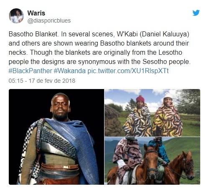Screen dimensions: 209x191
Task: Click the tweet text about Basotho Blanket
Action: pos(99,48)
